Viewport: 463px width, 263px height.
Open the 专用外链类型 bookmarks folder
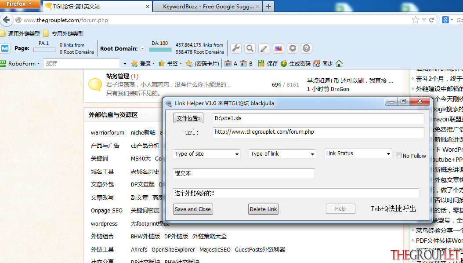click(64, 33)
